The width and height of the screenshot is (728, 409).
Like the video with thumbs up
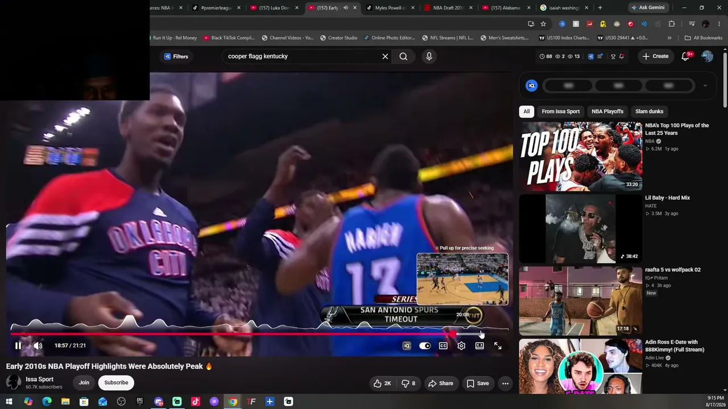click(382, 383)
